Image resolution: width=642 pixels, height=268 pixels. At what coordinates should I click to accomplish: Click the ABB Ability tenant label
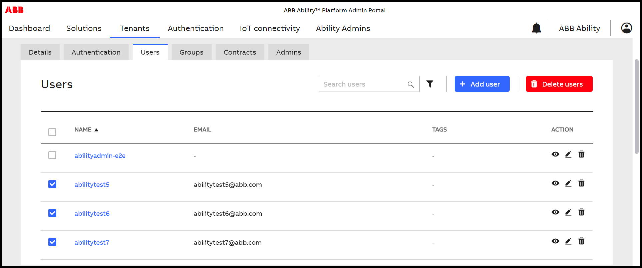580,28
